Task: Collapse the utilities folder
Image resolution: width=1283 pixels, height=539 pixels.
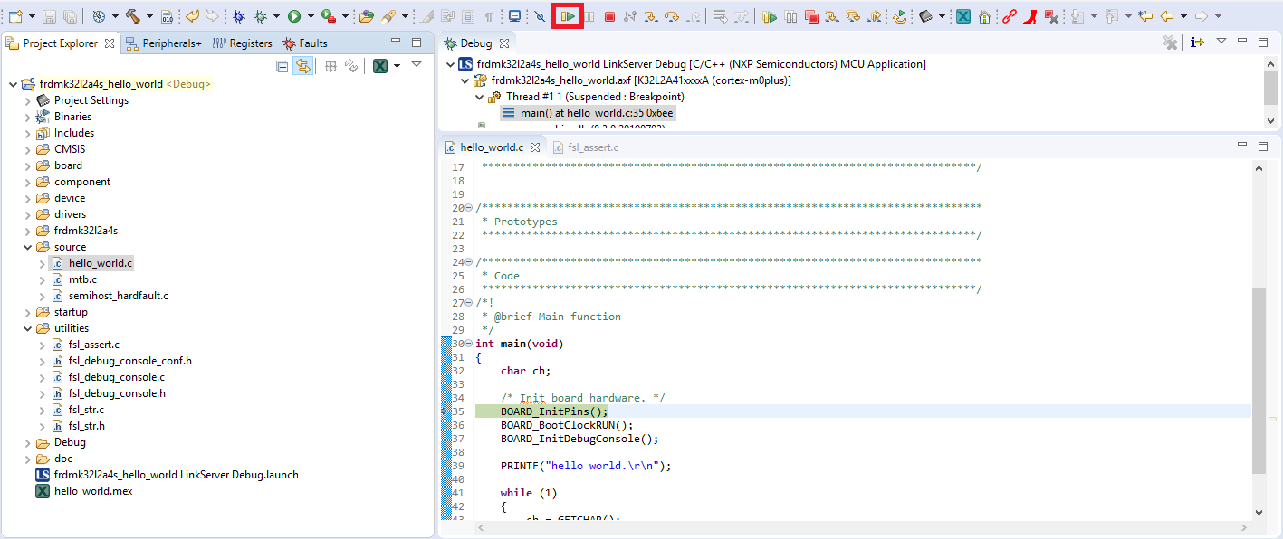Action: [x=28, y=328]
